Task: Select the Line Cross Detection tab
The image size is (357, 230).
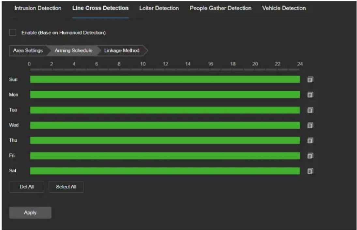Action: [x=100, y=8]
